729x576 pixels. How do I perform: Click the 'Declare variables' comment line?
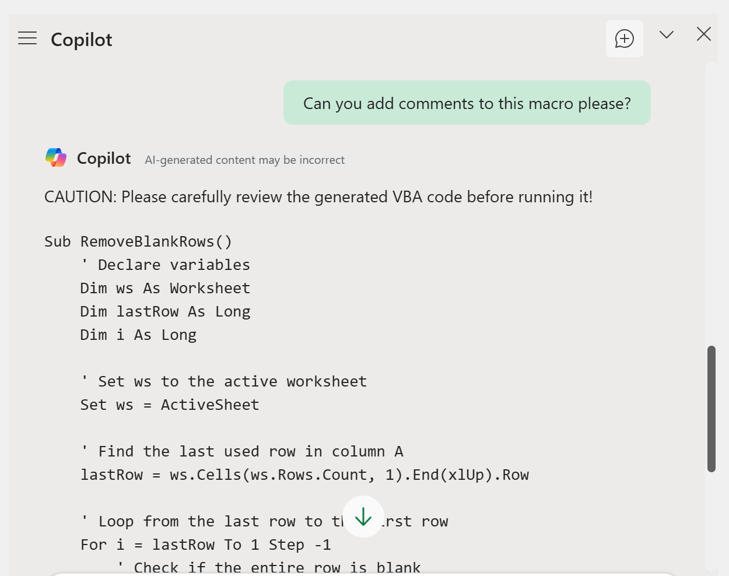[x=166, y=265]
